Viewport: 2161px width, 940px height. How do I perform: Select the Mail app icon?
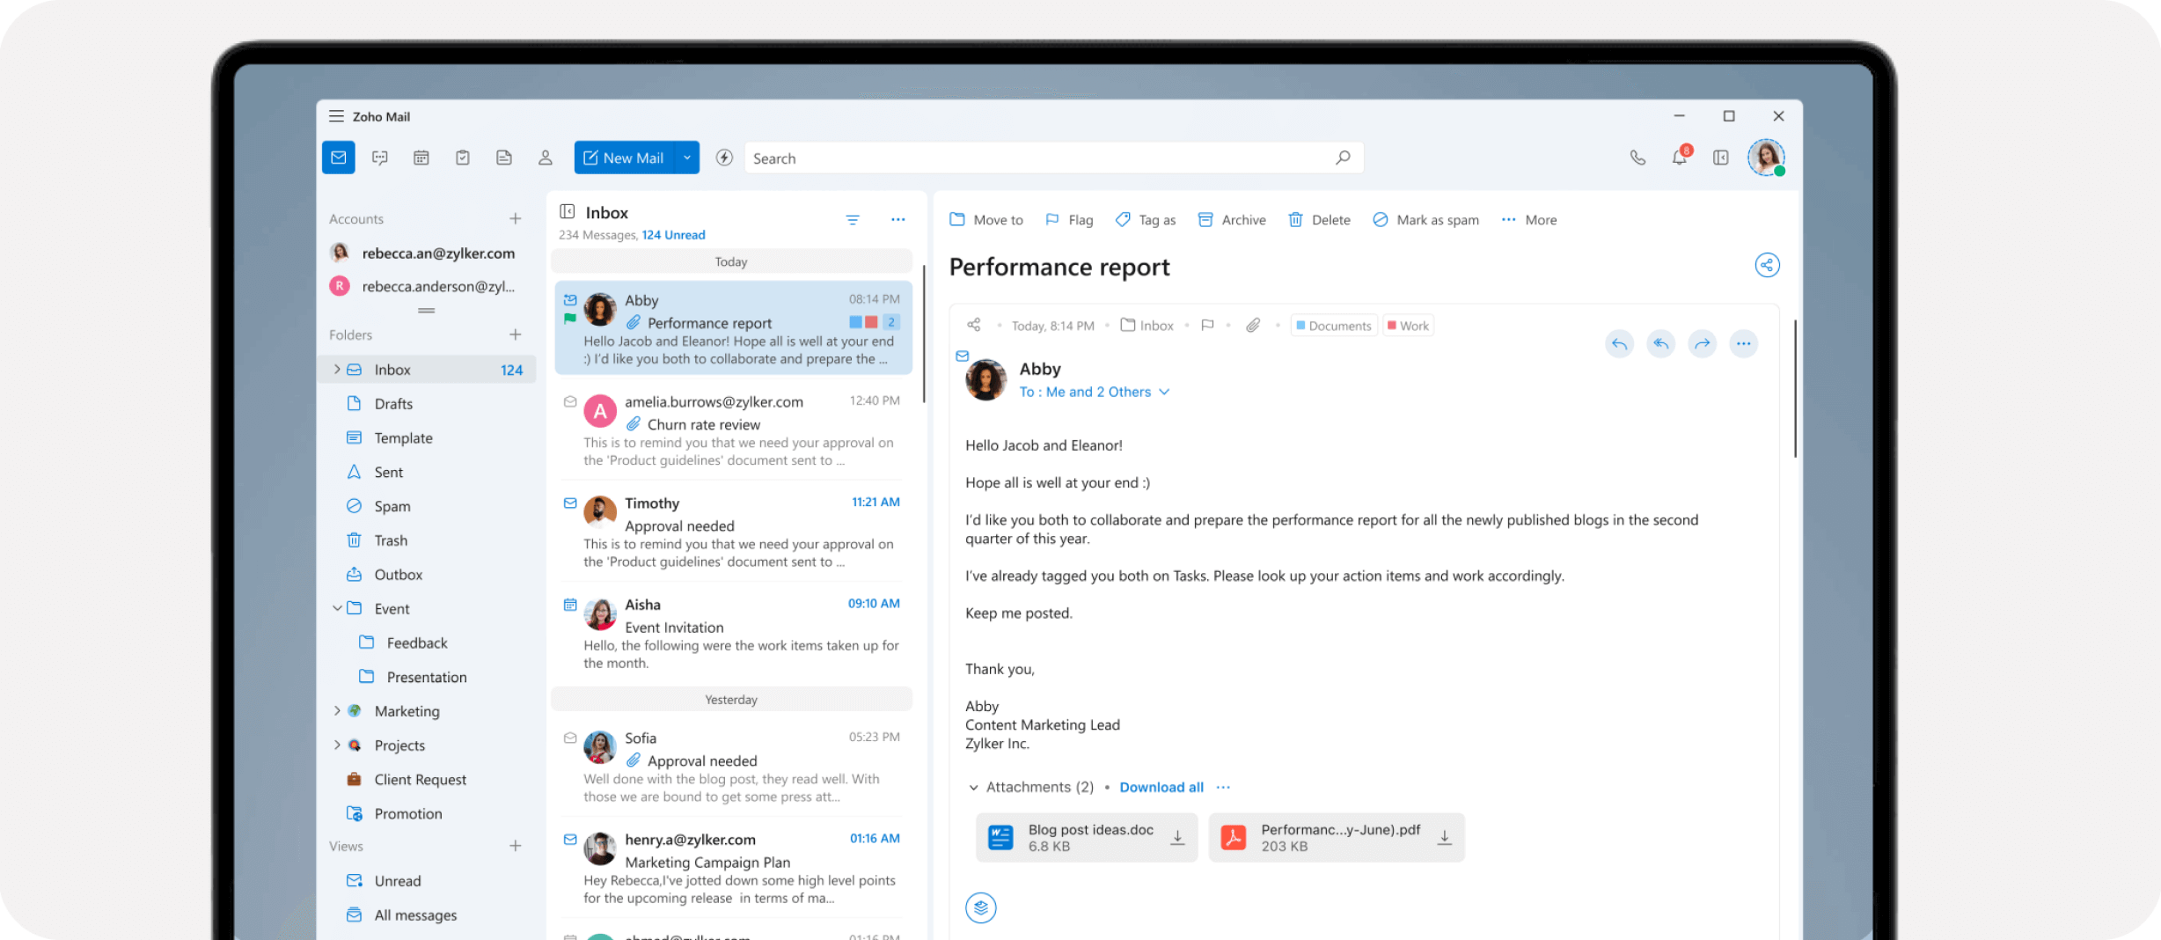[339, 158]
